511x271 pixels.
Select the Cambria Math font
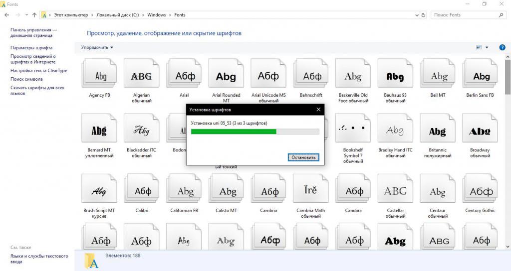tap(311, 189)
